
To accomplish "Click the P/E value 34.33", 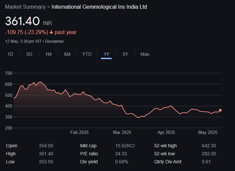I will click(x=121, y=154).
